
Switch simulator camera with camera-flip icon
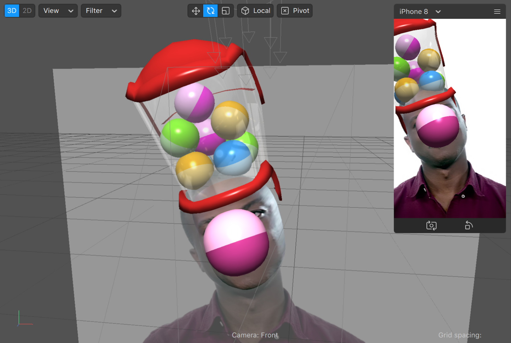click(431, 225)
